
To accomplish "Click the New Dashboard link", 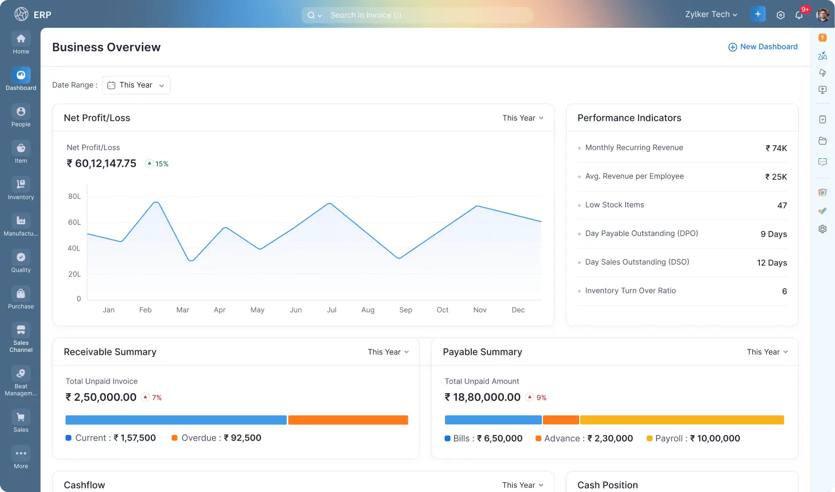I will click(763, 46).
